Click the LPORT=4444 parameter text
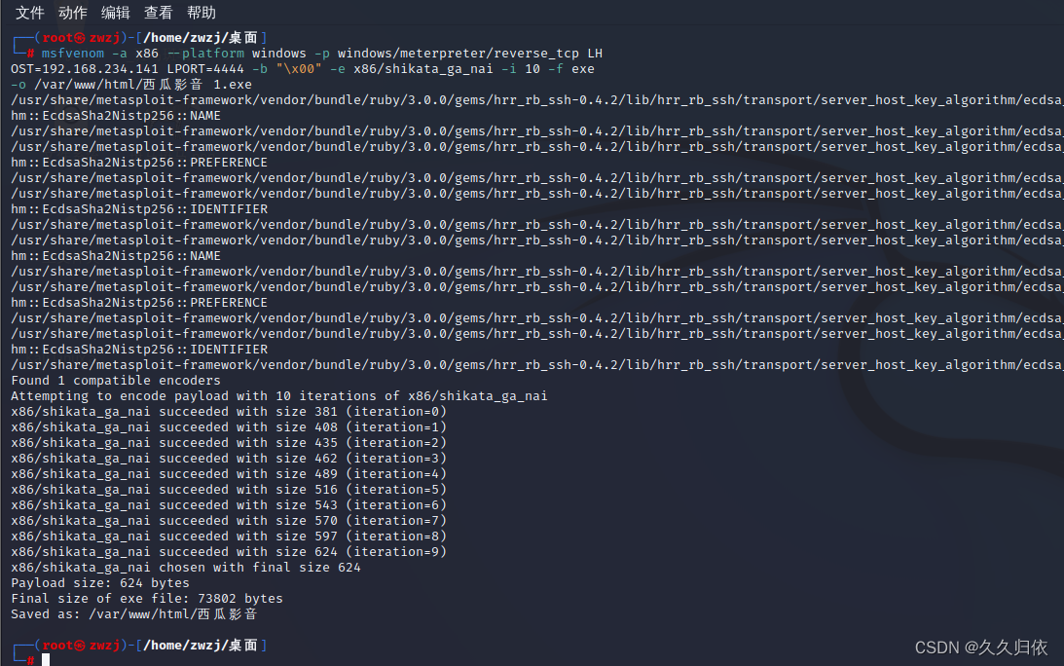This screenshot has width=1064, height=666. click(x=205, y=68)
